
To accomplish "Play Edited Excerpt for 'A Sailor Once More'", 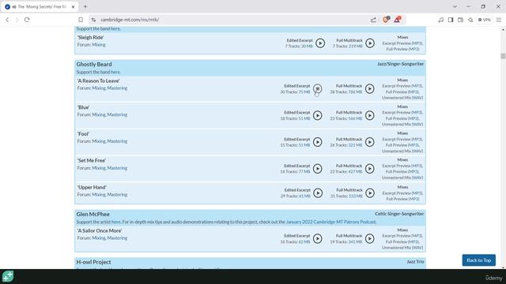I will tap(318, 238).
